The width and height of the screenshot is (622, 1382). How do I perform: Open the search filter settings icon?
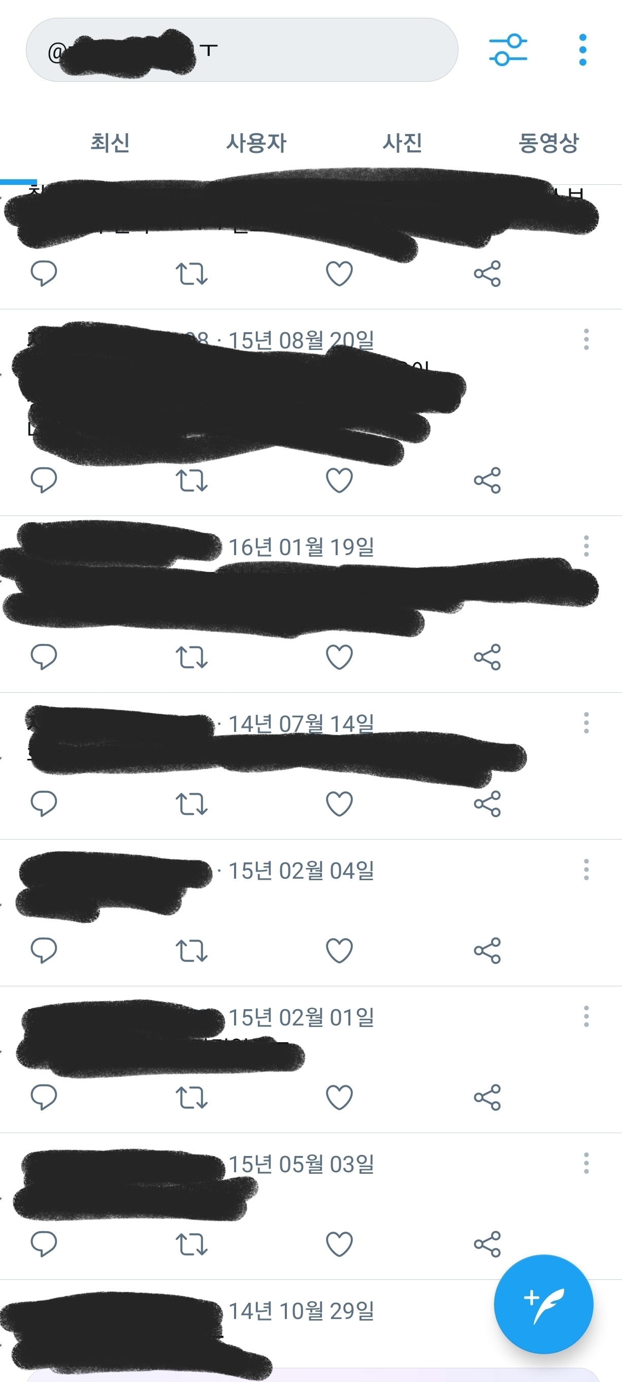[508, 50]
